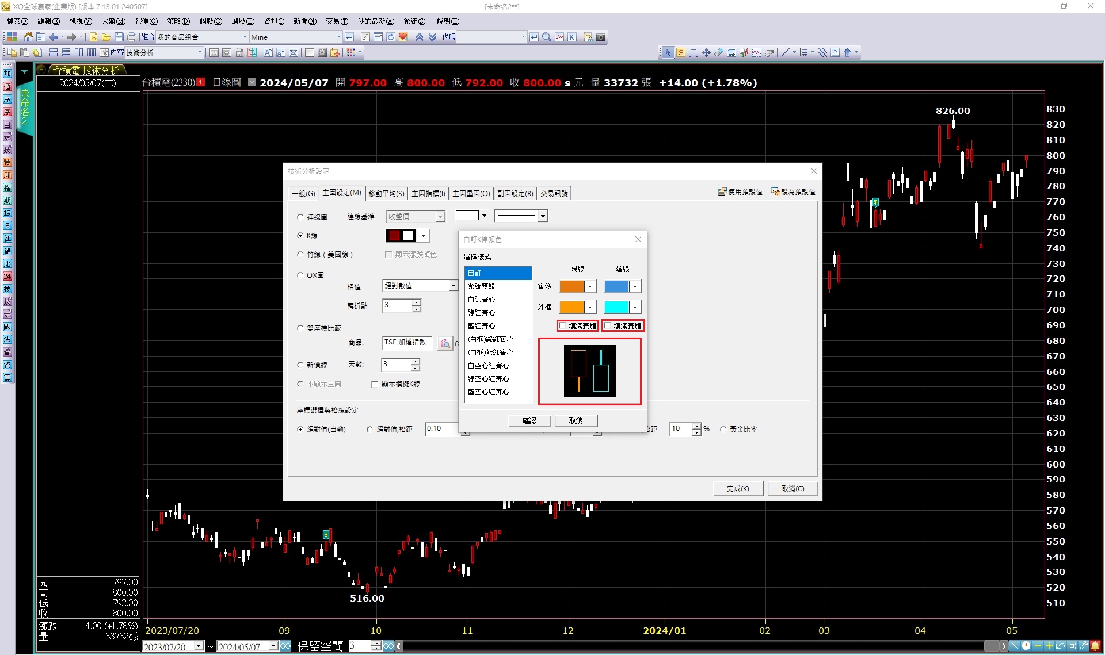Check the 顯示模擬K線 option

coord(375,384)
